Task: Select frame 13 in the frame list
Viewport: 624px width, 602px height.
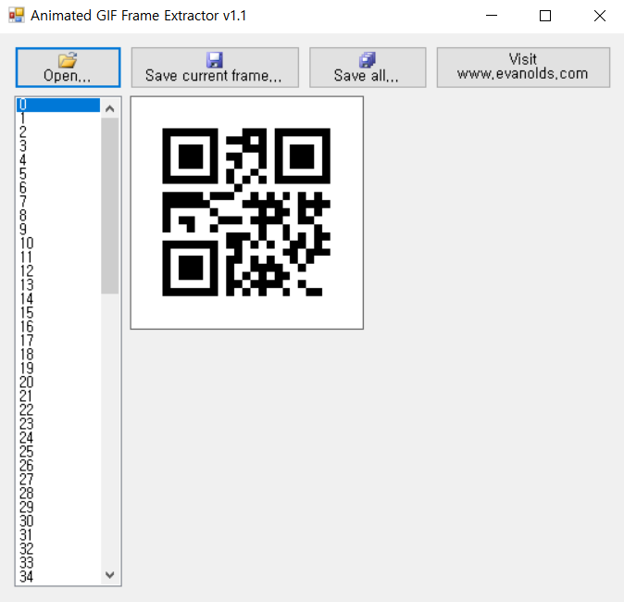Action: point(58,285)
